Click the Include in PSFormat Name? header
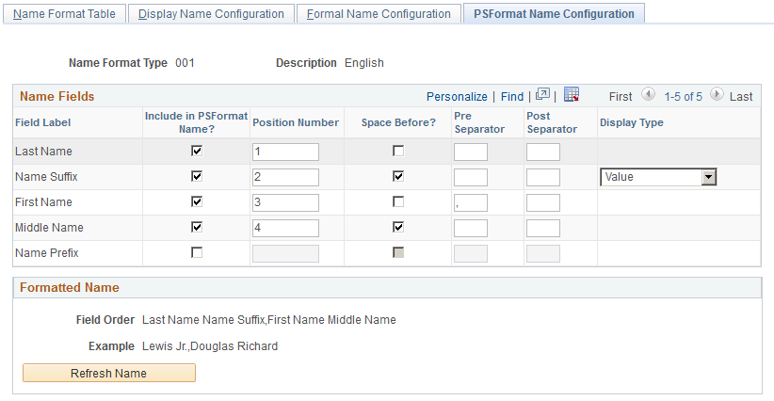The width and height of the screenshot is (774, 401). [x=196, y=122]
